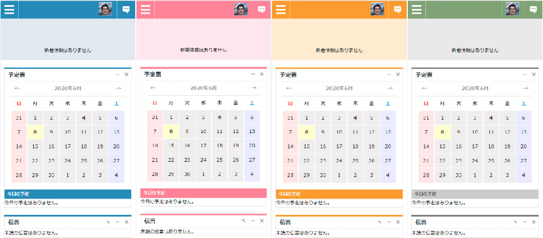
Task: Click 2020年6月 title in pink calendar
Action: pos(204,88)
